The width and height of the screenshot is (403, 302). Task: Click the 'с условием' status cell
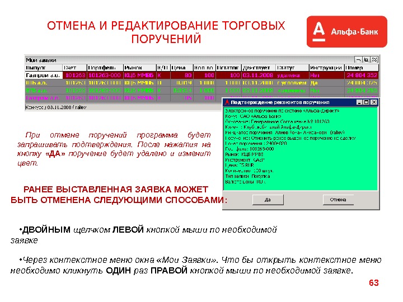pos(292,83)
